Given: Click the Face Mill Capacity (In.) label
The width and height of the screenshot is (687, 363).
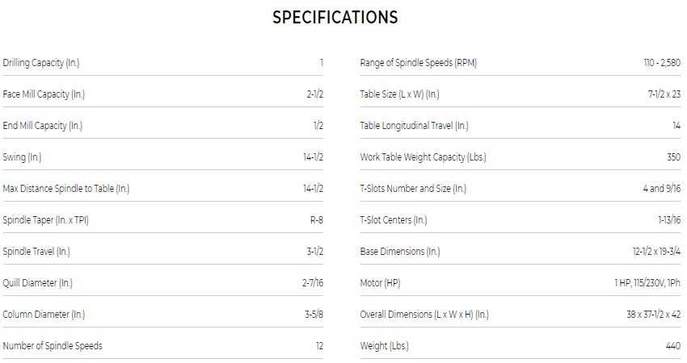Looking at the screenshot, I should click(x=44, y=94).
